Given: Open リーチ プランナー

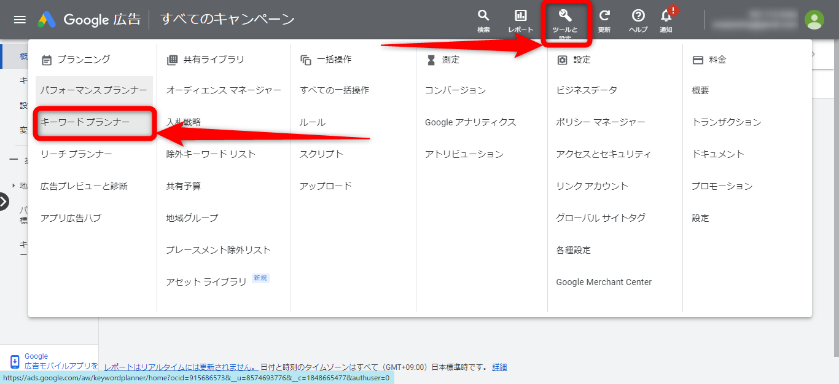Looking at the screenshot, I should [x=76, y=154].
